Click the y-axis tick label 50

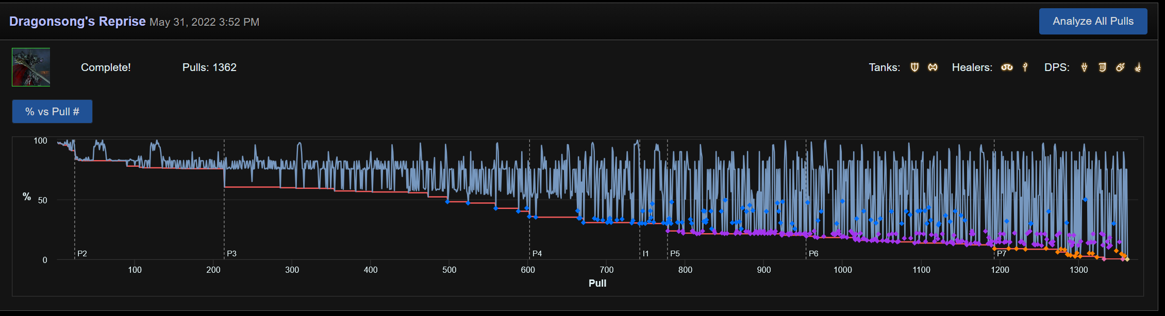(42, 200)
